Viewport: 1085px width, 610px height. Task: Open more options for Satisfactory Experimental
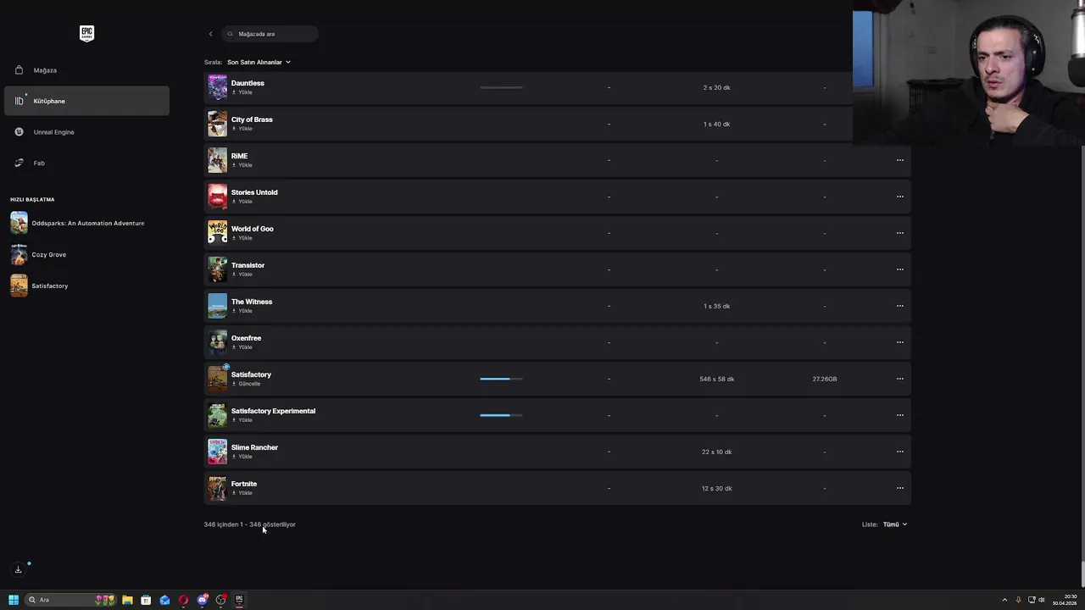pyautogui.click(x=899, y=415)
